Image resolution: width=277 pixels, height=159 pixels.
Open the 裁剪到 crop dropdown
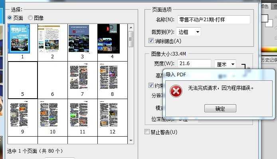pyautogui.click(x=188, y=32)
